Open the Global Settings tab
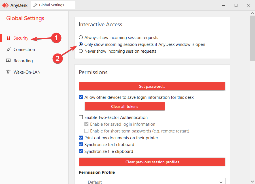 point(53,5)
